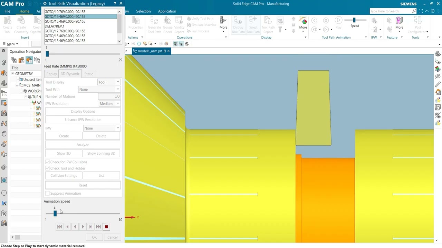442x248 pixels.
Task: Collapse the GEOMETRY tree node
Action: pyautogui.click(x=12, y=74)
